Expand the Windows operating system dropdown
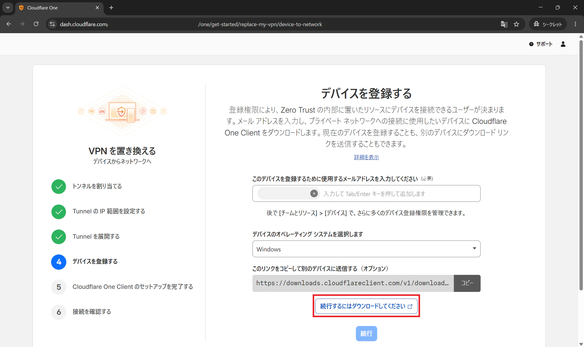Screen dimensions: 584x347 click(366, 249)
